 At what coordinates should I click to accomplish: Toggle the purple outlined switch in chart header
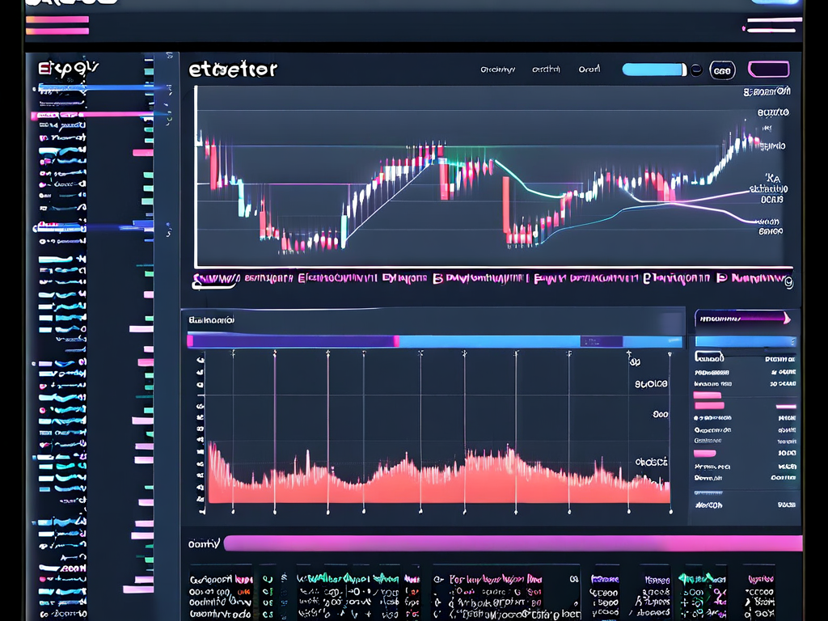tap(768, 70)
